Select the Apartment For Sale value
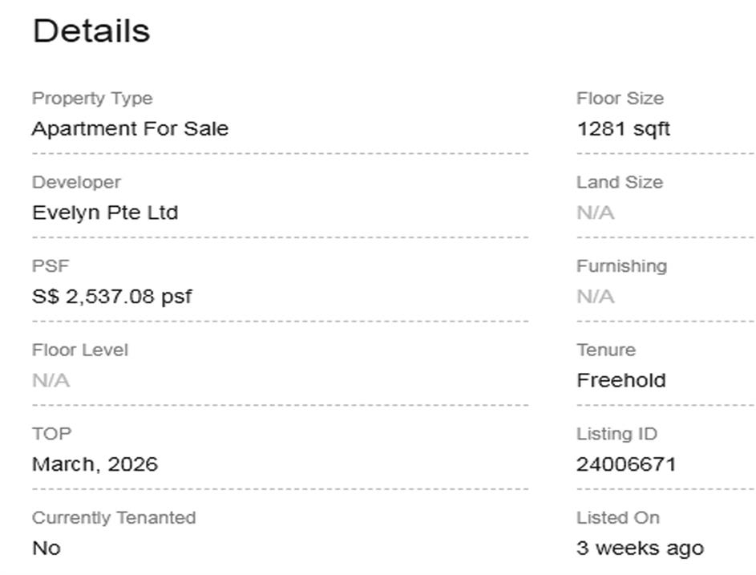 point(130,129)
